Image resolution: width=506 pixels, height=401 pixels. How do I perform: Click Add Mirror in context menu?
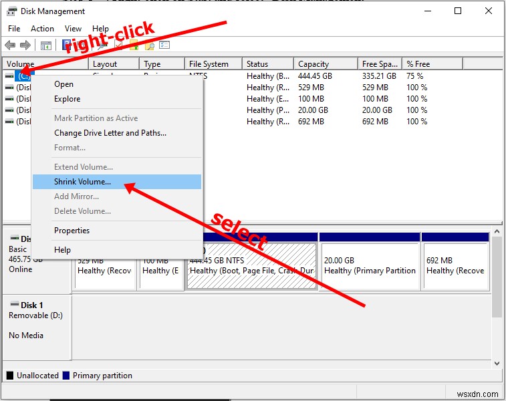(117, 196)
